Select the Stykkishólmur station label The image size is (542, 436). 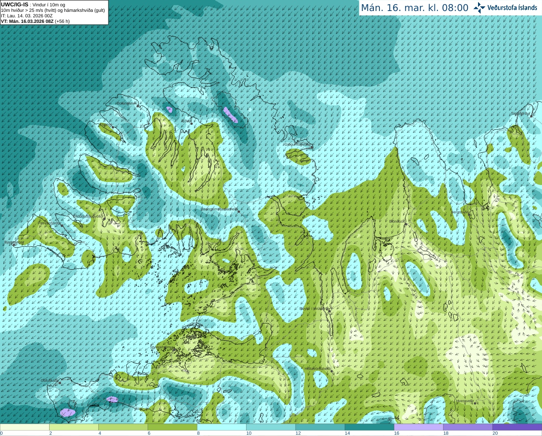(x=162, y=347)
